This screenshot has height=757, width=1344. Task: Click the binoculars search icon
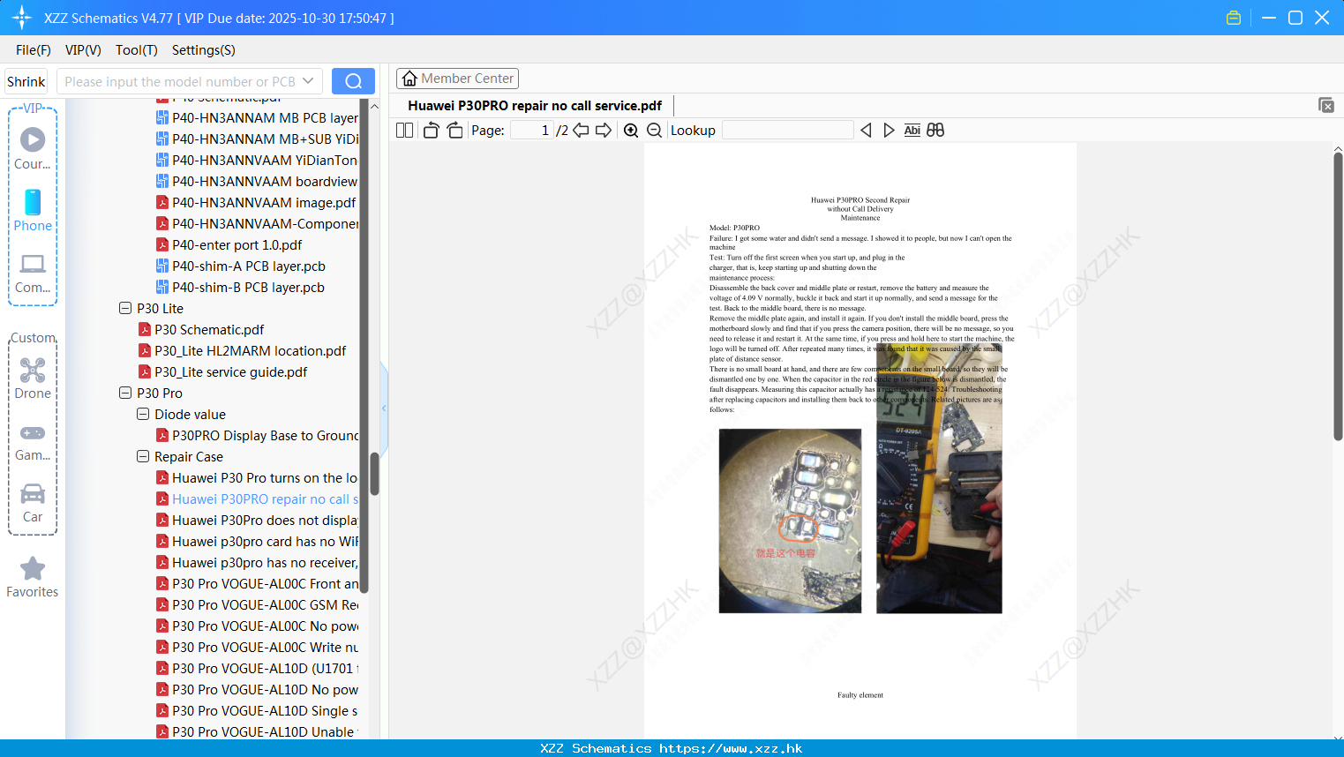click(935, 131)
